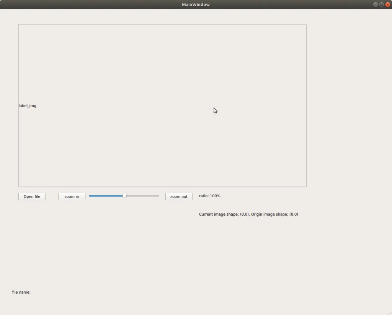Click the resize grip in window corner
Image resolution: width=392 pixels, height=315 pixels.
[389, 313]
